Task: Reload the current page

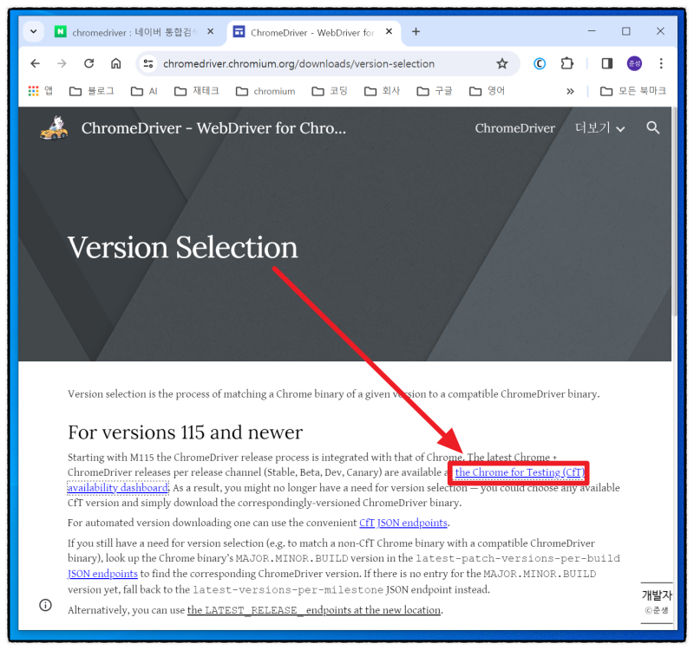Action: [89, 63]
